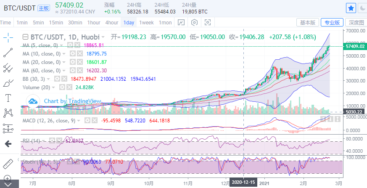Select the ruler measure tool

(x=8, y=164)
